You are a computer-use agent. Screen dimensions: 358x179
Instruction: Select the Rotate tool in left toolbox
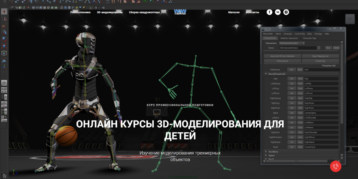4,39
